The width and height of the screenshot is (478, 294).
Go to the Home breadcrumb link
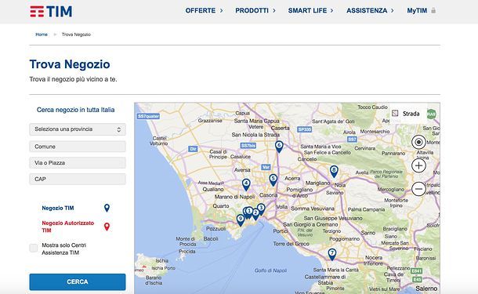tap(42, 34)
